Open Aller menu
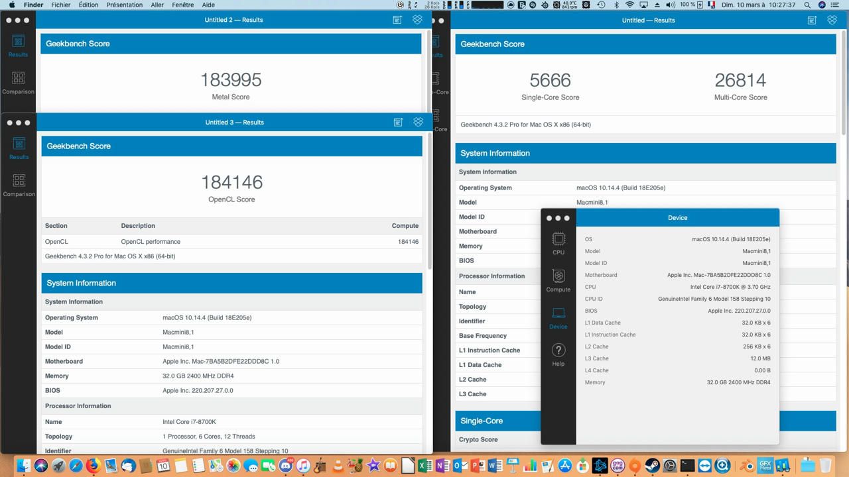The width and height of the screenshot is (849, 477). coord(157,5)
